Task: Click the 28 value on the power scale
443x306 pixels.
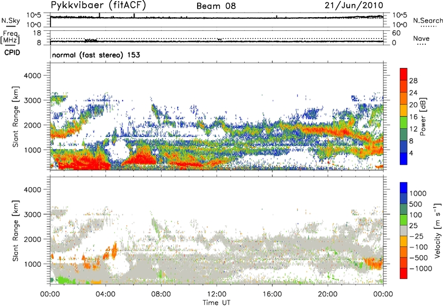Action: click(x=413, y=81)
